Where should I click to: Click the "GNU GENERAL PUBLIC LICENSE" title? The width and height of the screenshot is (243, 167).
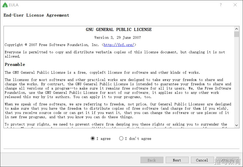(x=119, y=29)
